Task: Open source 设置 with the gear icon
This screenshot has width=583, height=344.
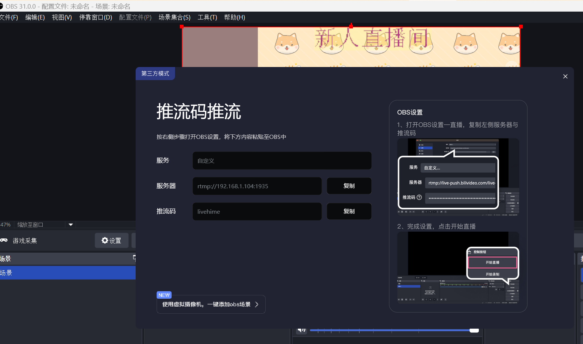Action: coord(111,240)
